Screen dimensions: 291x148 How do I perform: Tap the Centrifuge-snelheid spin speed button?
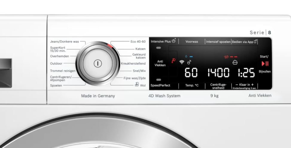218,86
